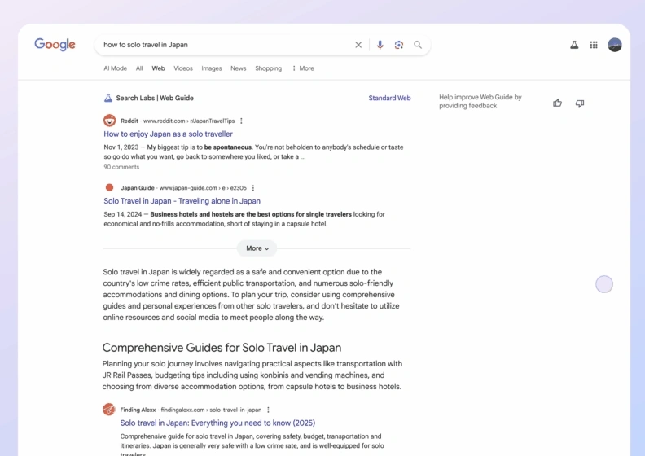
Task: Open 'Solo Travel in Japan - Traveling alone in Japan'
Action: pos(182,201)
